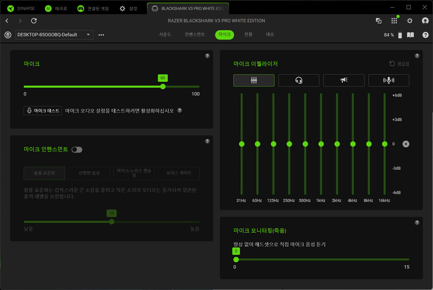Select the megaphone equalizer preset
The width and height of the screenshot is (433, 290).
click(x=344, y=80)
